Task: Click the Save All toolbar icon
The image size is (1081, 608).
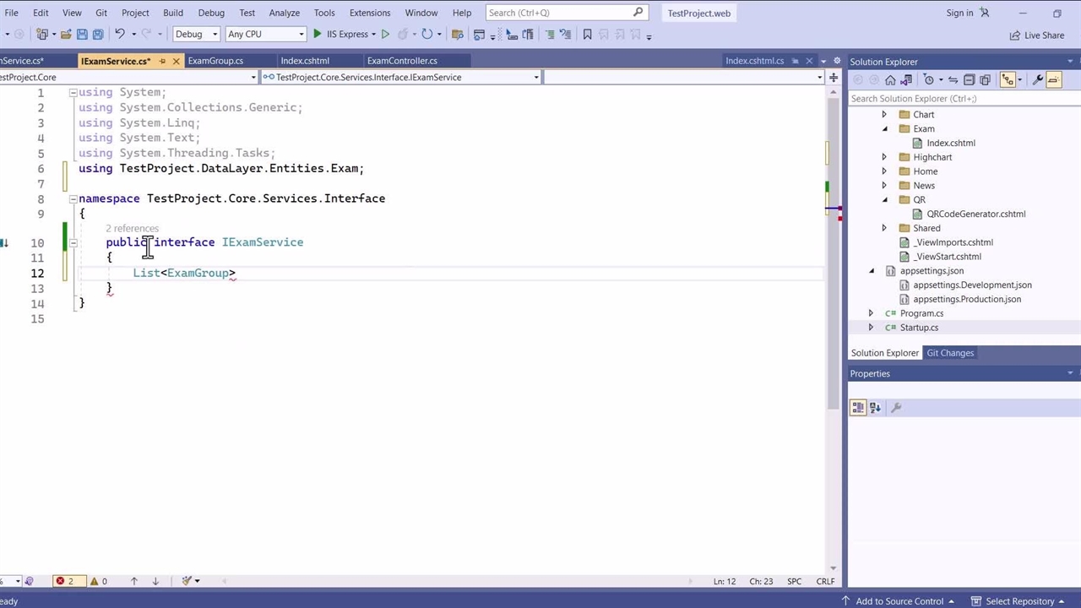Action: coord(98,35)
